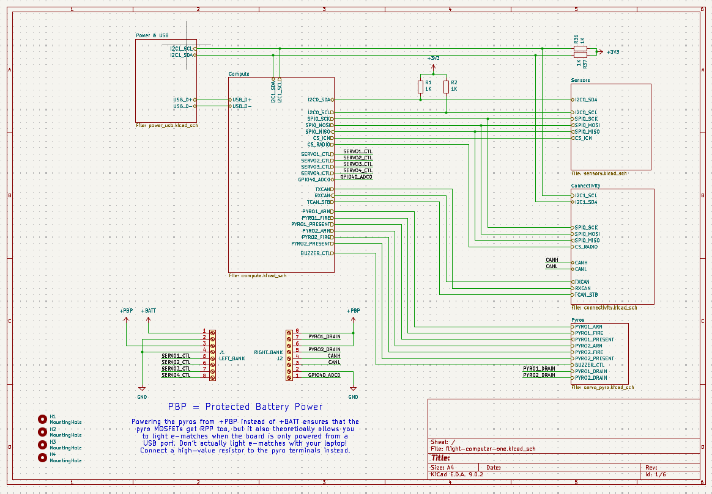Viewport: 712px width, 494px height.
Task: Click the GND symbol below the J1 connector
Action: (x=142, y=388)
